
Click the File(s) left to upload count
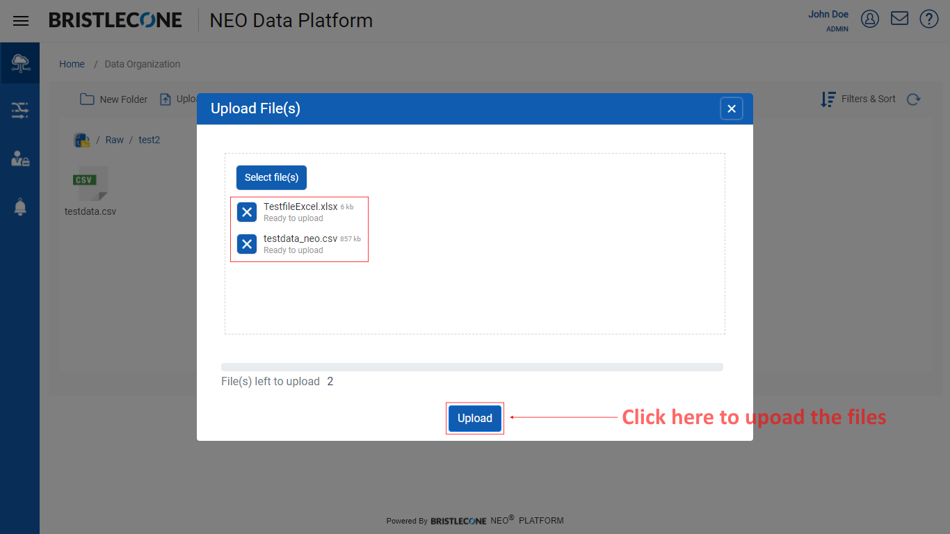point(330,382)
